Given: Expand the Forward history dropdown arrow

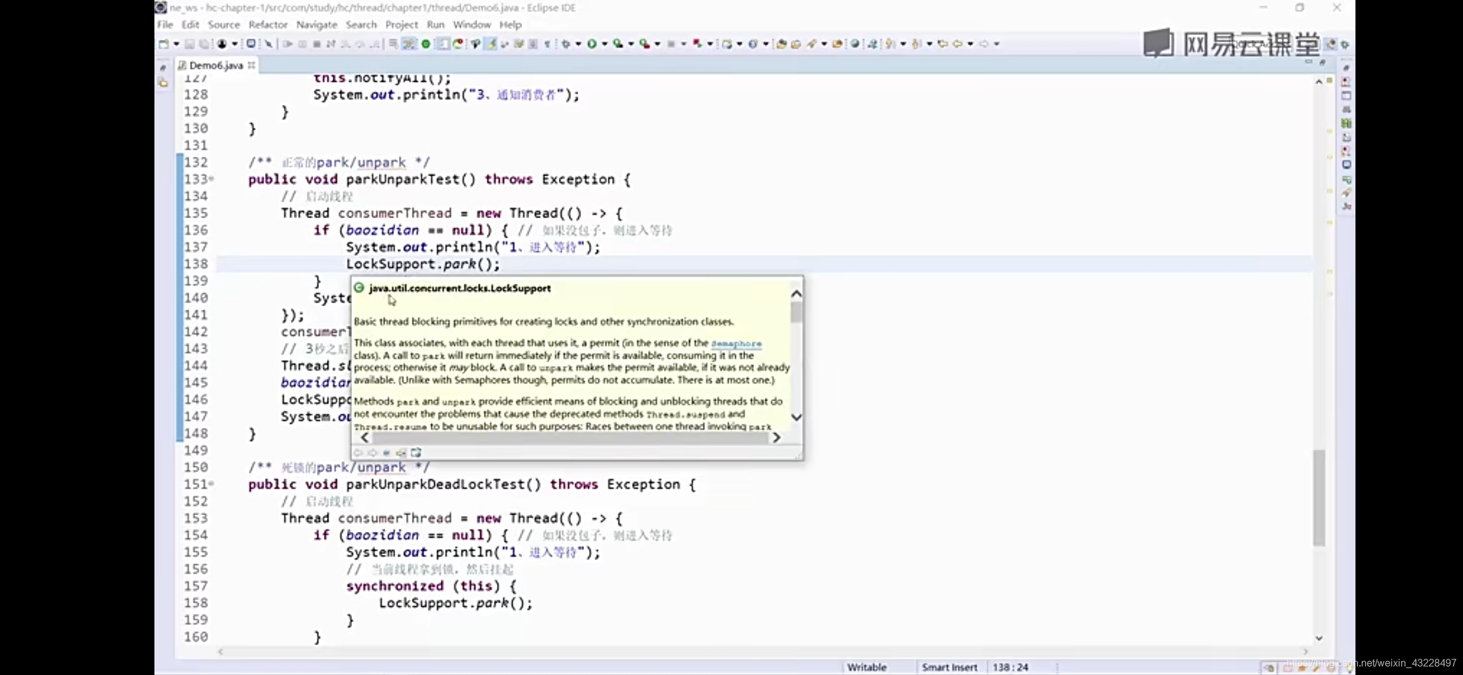Looking at the screenshot, I should coord(997,44).
